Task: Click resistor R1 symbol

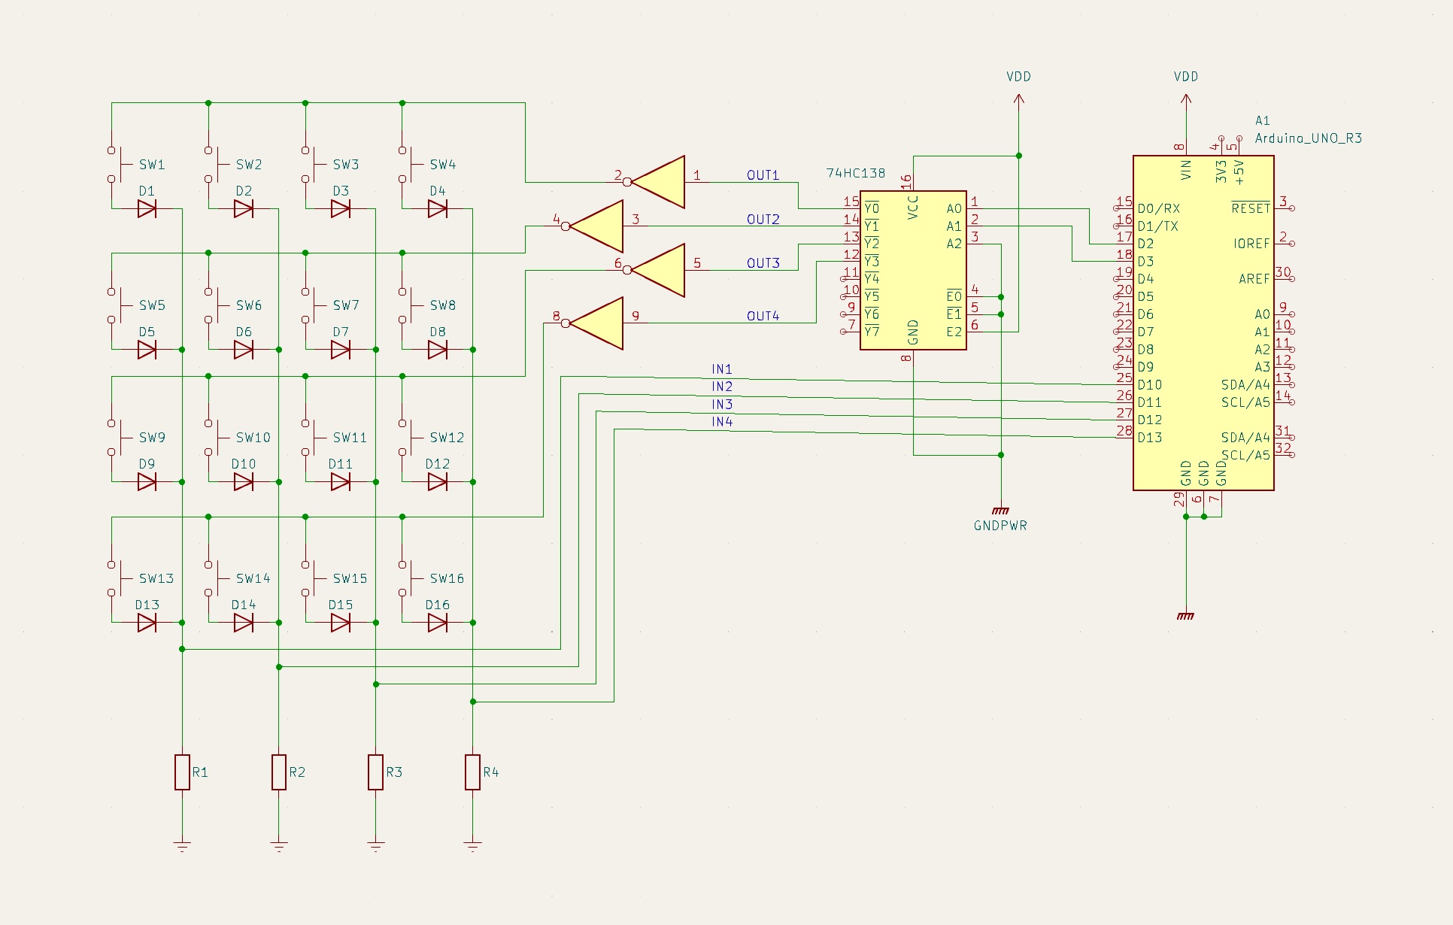Action: tap(182, 772)
